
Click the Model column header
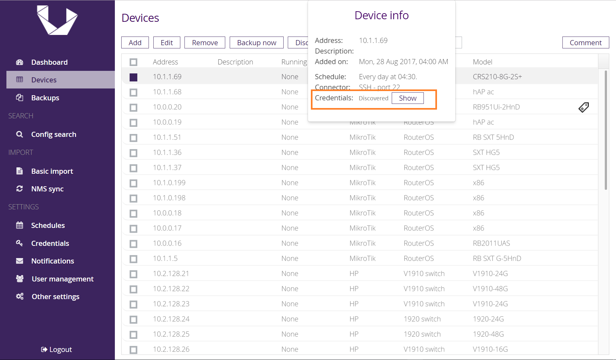483,62
